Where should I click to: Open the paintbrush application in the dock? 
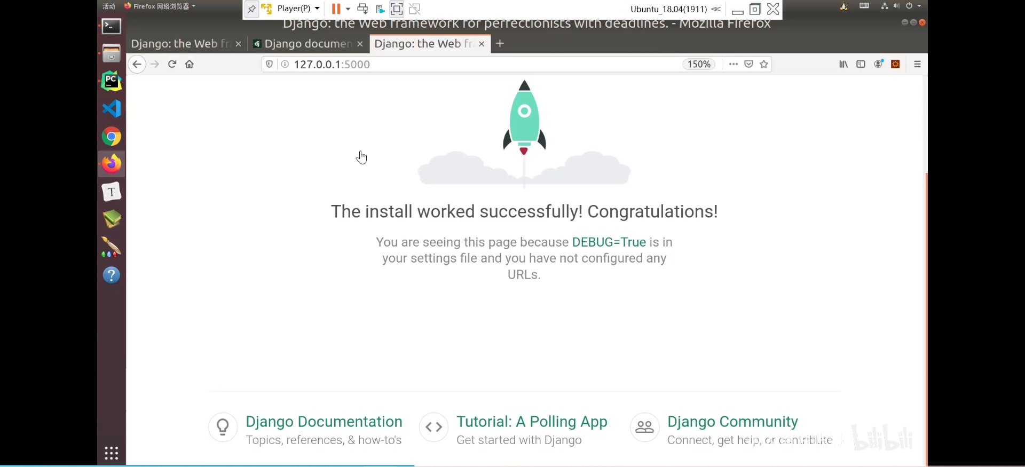pos(112,247)
